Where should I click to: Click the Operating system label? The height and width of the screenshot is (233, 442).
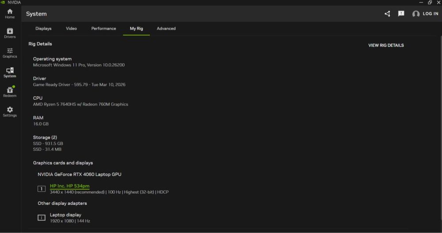point(52,59)
